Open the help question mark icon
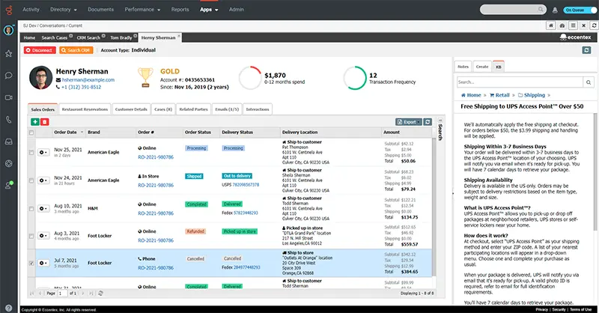This screenshot has height=313, width=599. pos(8,308)
